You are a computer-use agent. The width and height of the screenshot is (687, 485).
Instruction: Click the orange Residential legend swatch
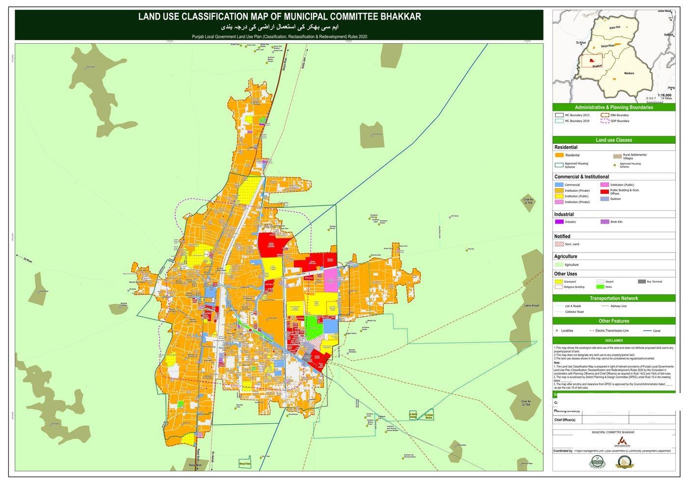pyautogui.click(x=558, y=155)
